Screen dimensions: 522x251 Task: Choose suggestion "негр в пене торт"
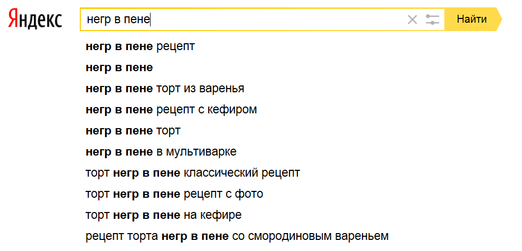133,131
